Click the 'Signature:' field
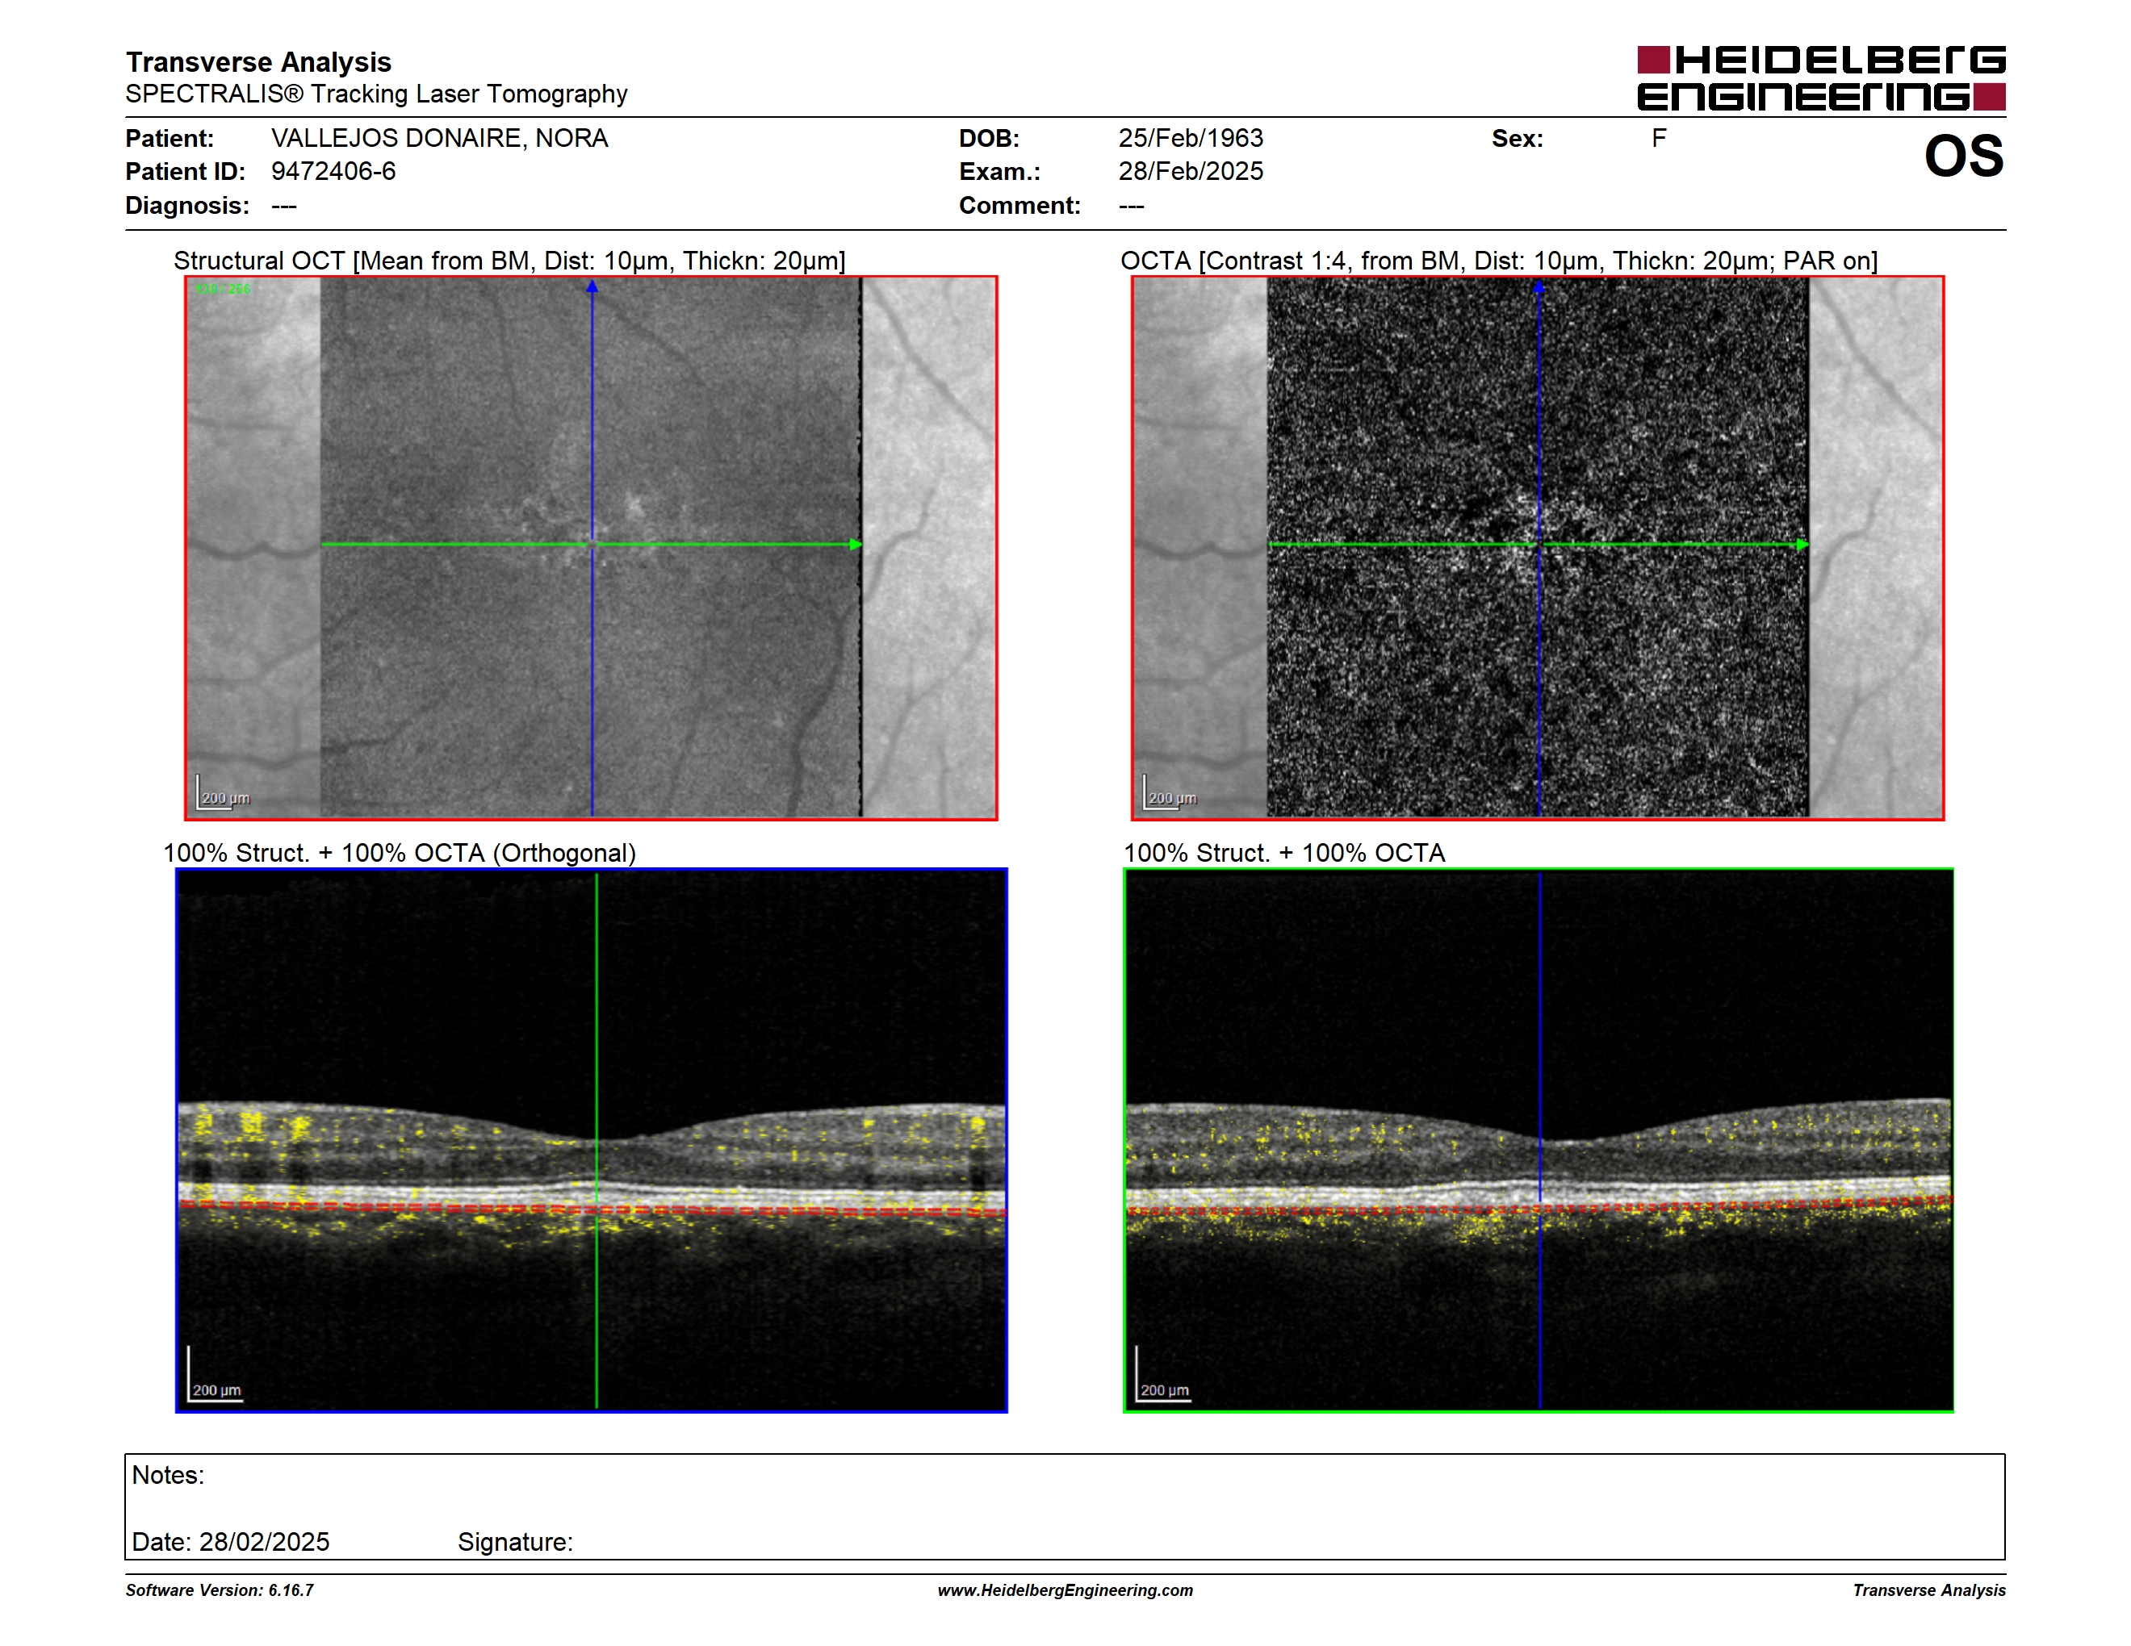2131x1646 pixels. pyautogui.click(x=515, y=1542)
